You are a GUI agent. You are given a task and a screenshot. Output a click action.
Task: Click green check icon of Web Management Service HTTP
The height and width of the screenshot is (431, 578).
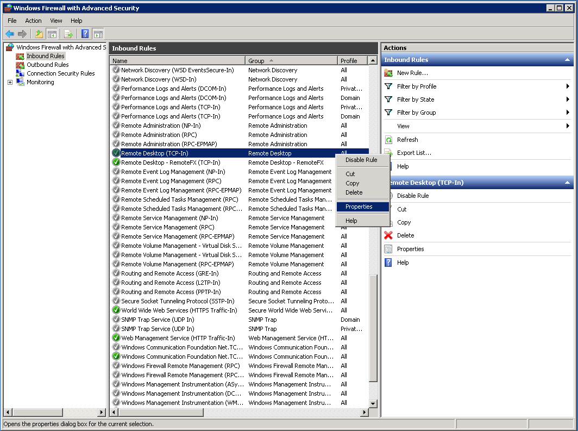coord(116,338)
